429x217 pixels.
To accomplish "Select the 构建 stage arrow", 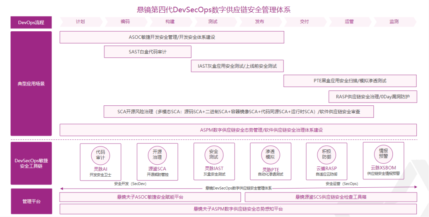I will tap(171, 22).
